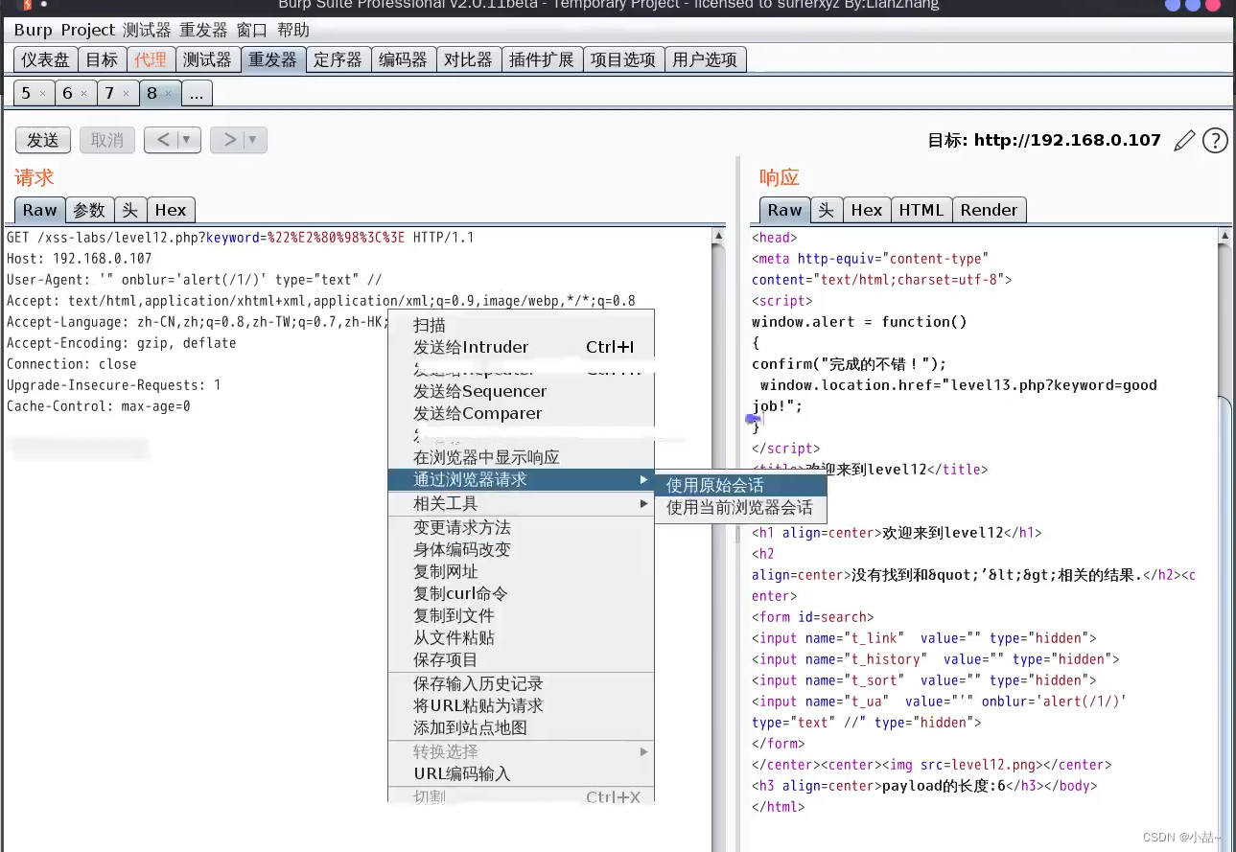Switch to repeater tab 6
This screenshot has width=1236, height=852.
(x=67, y=93)
